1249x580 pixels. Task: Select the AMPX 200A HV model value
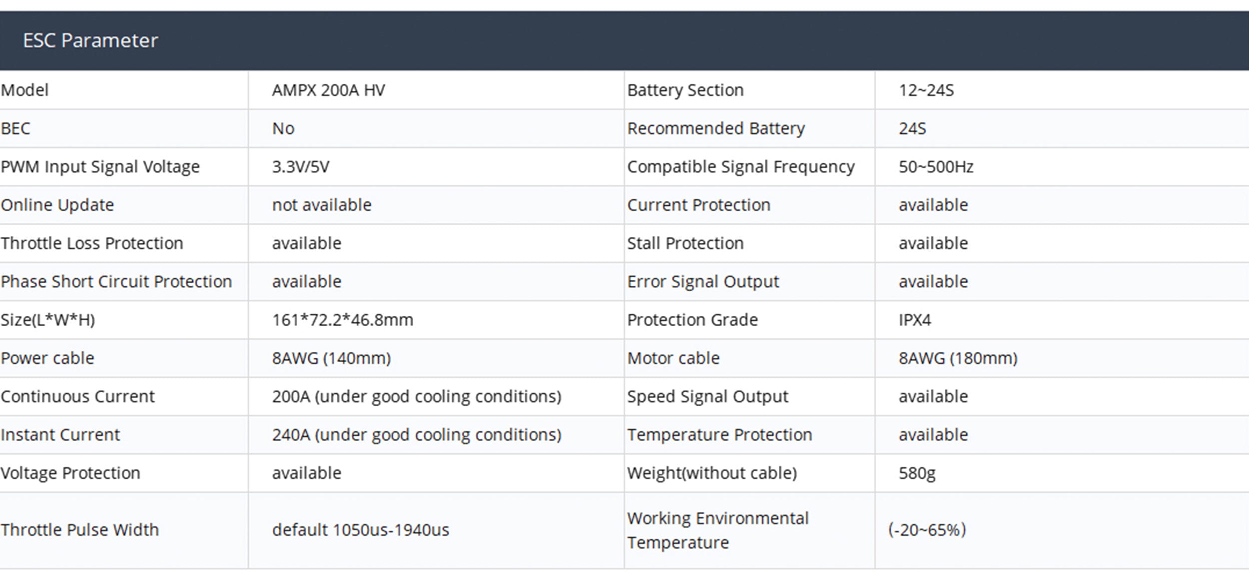328,90
